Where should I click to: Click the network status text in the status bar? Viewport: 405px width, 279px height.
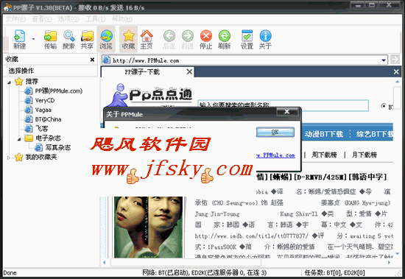(x=204, y=272)
